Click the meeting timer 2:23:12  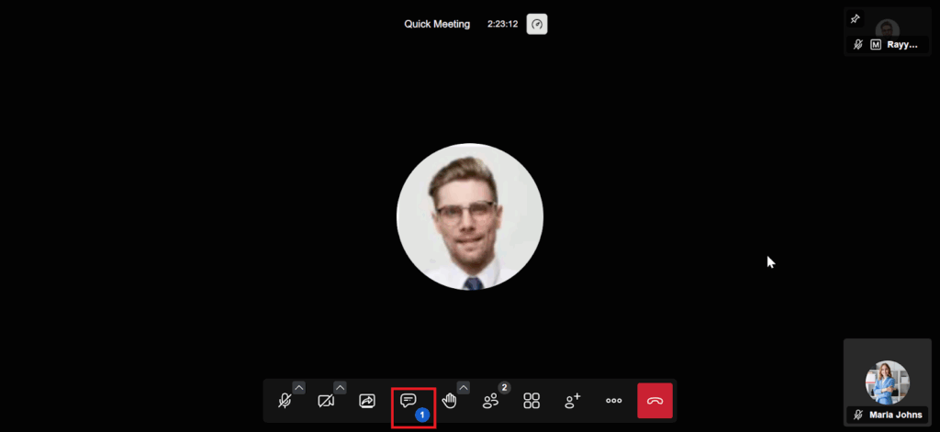tap(502, 24)
